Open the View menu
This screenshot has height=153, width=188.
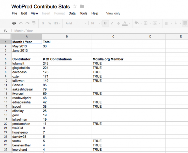click(x=34, y=13)
